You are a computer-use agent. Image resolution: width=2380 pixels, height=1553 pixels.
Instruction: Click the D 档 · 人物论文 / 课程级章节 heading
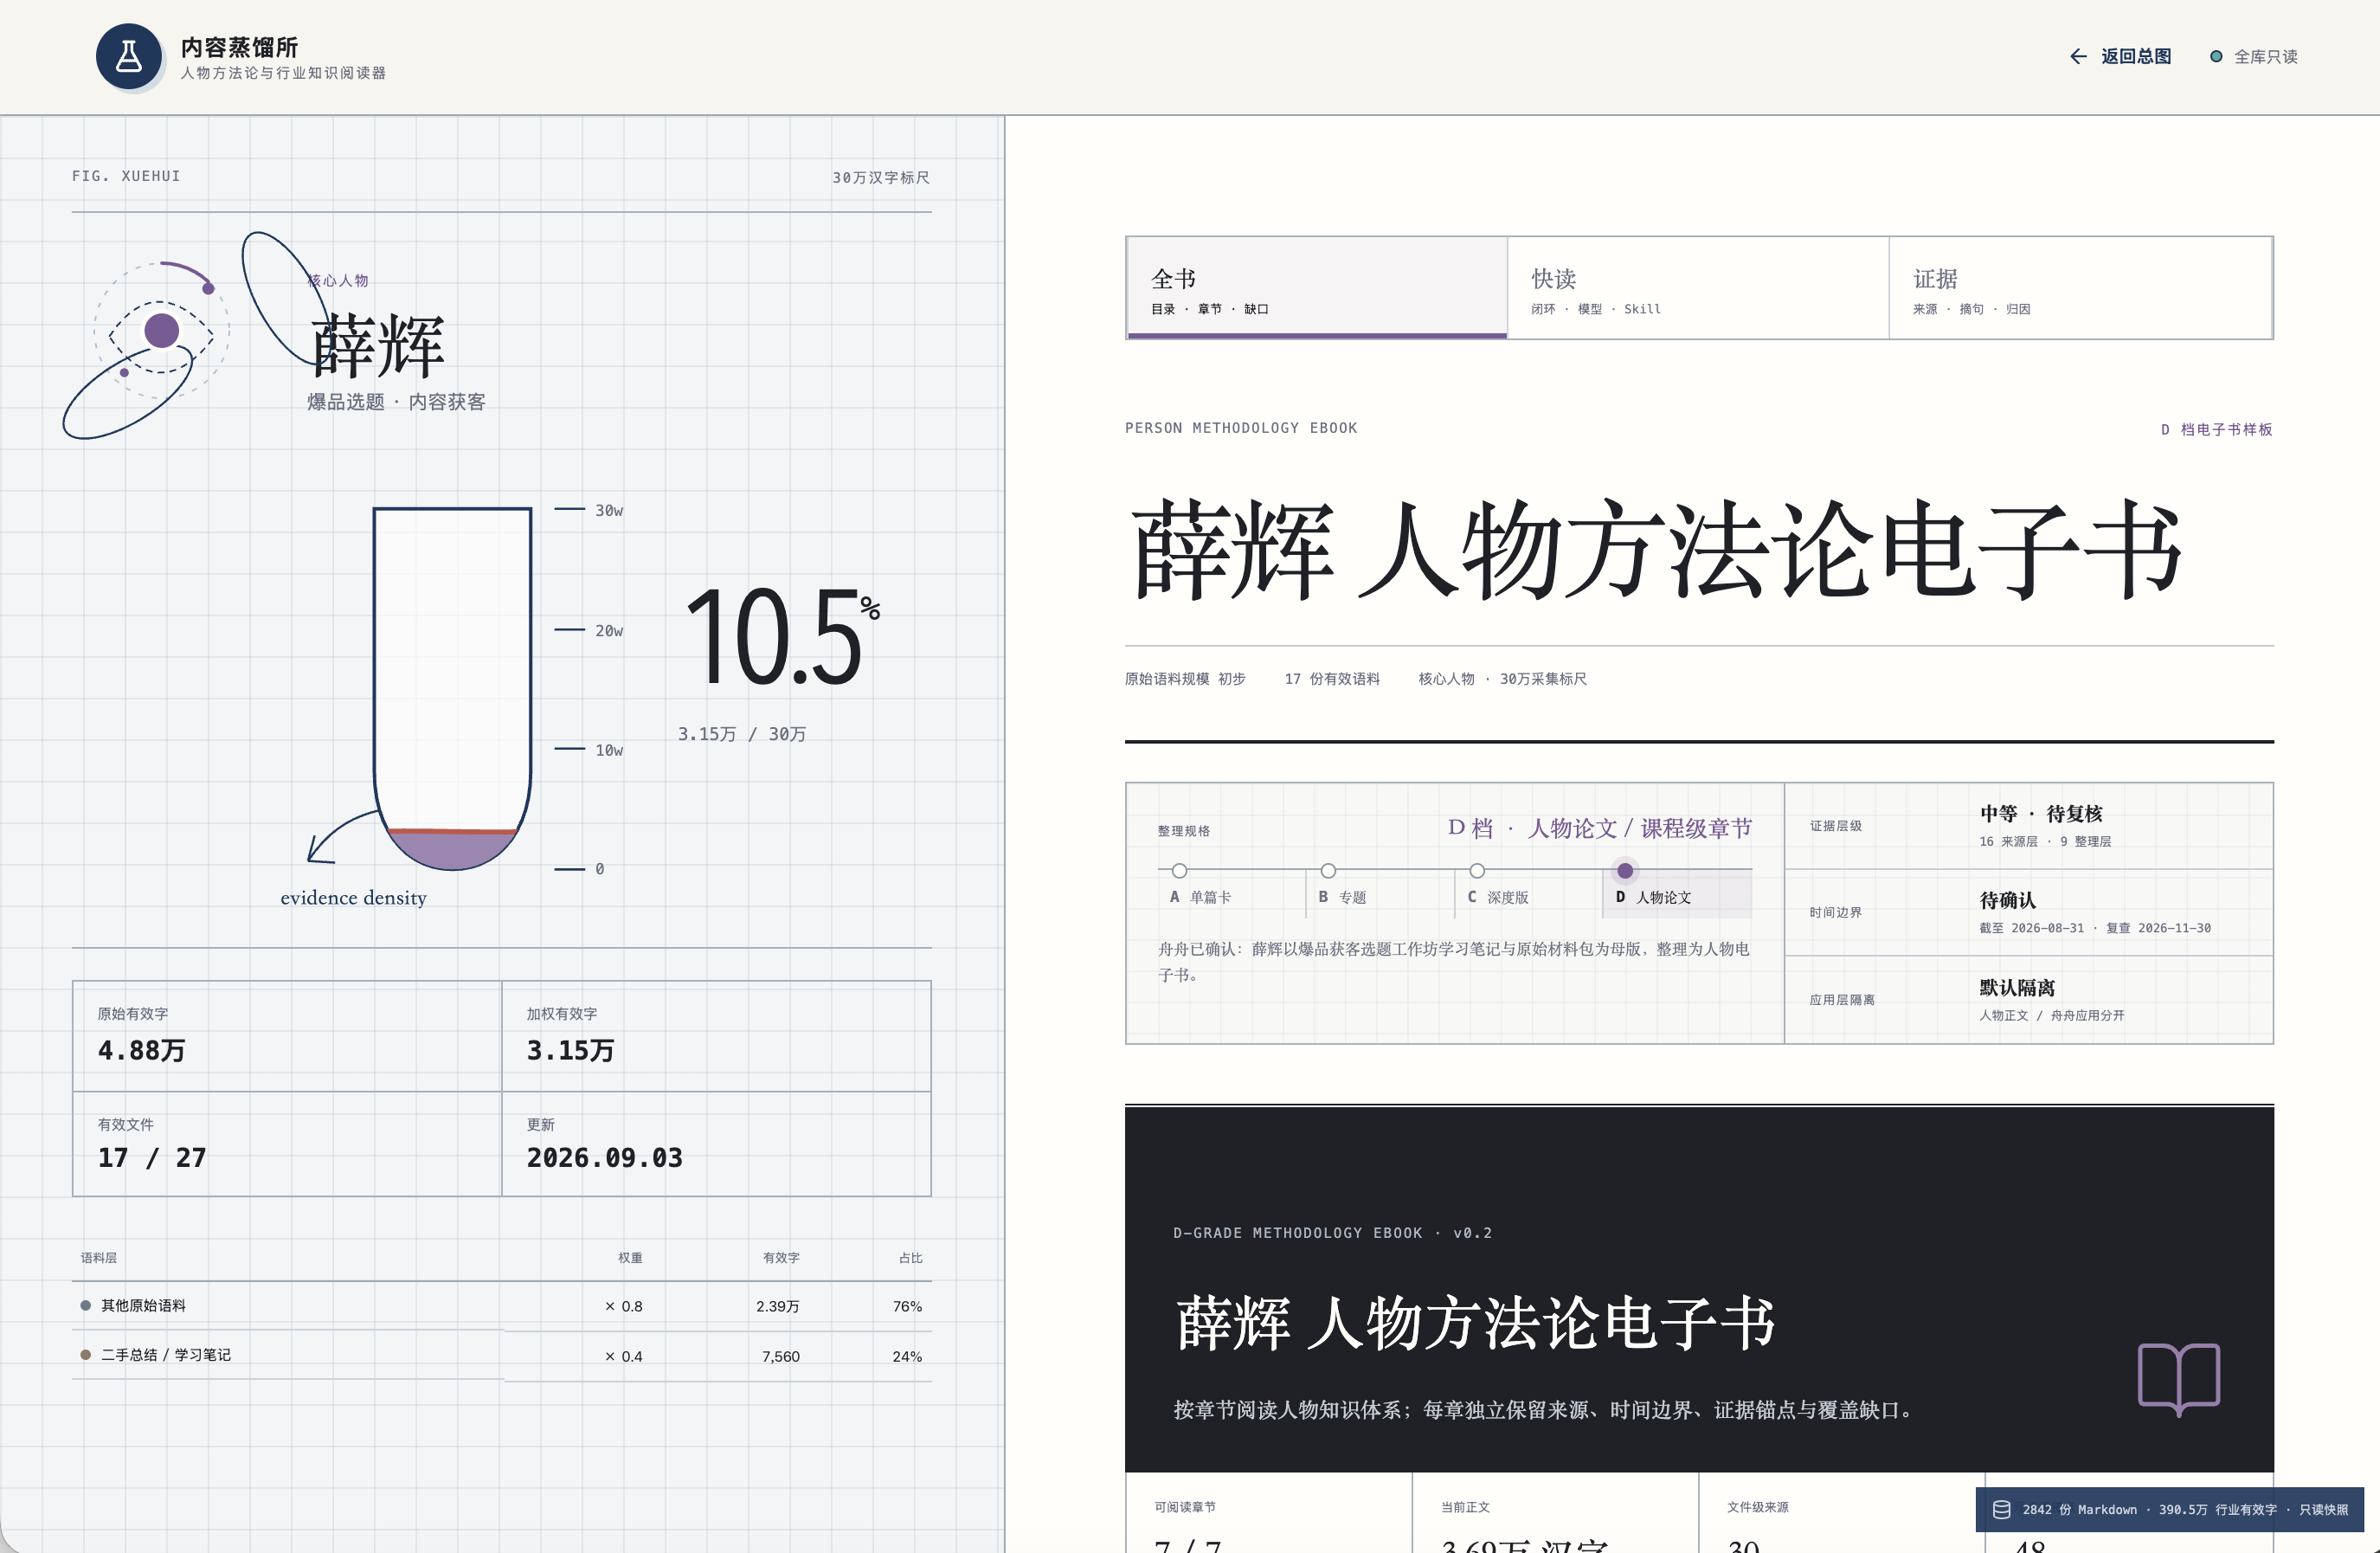point(1600,828)
